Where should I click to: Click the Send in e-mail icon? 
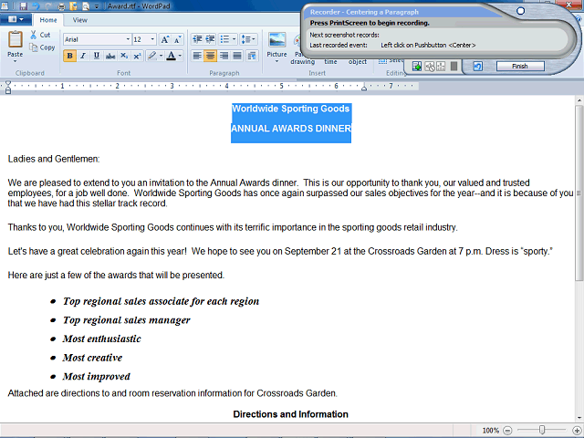(73, 6)
